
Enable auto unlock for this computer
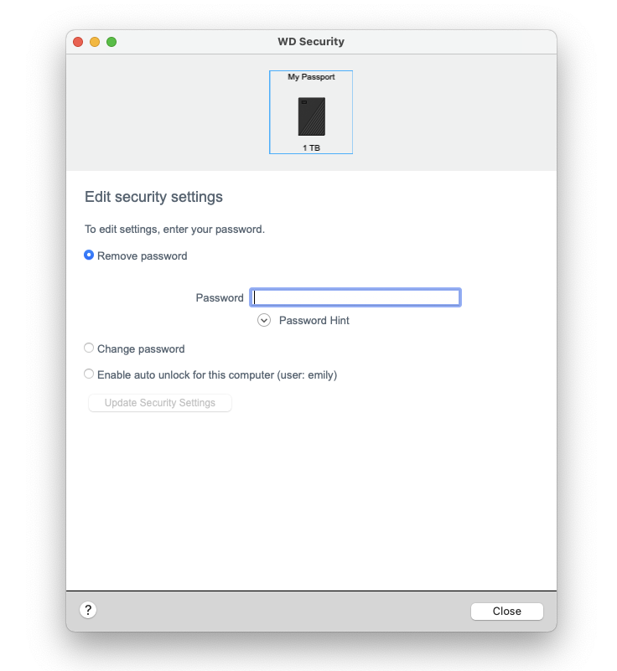pyautogui.click(x=89, y=374)
